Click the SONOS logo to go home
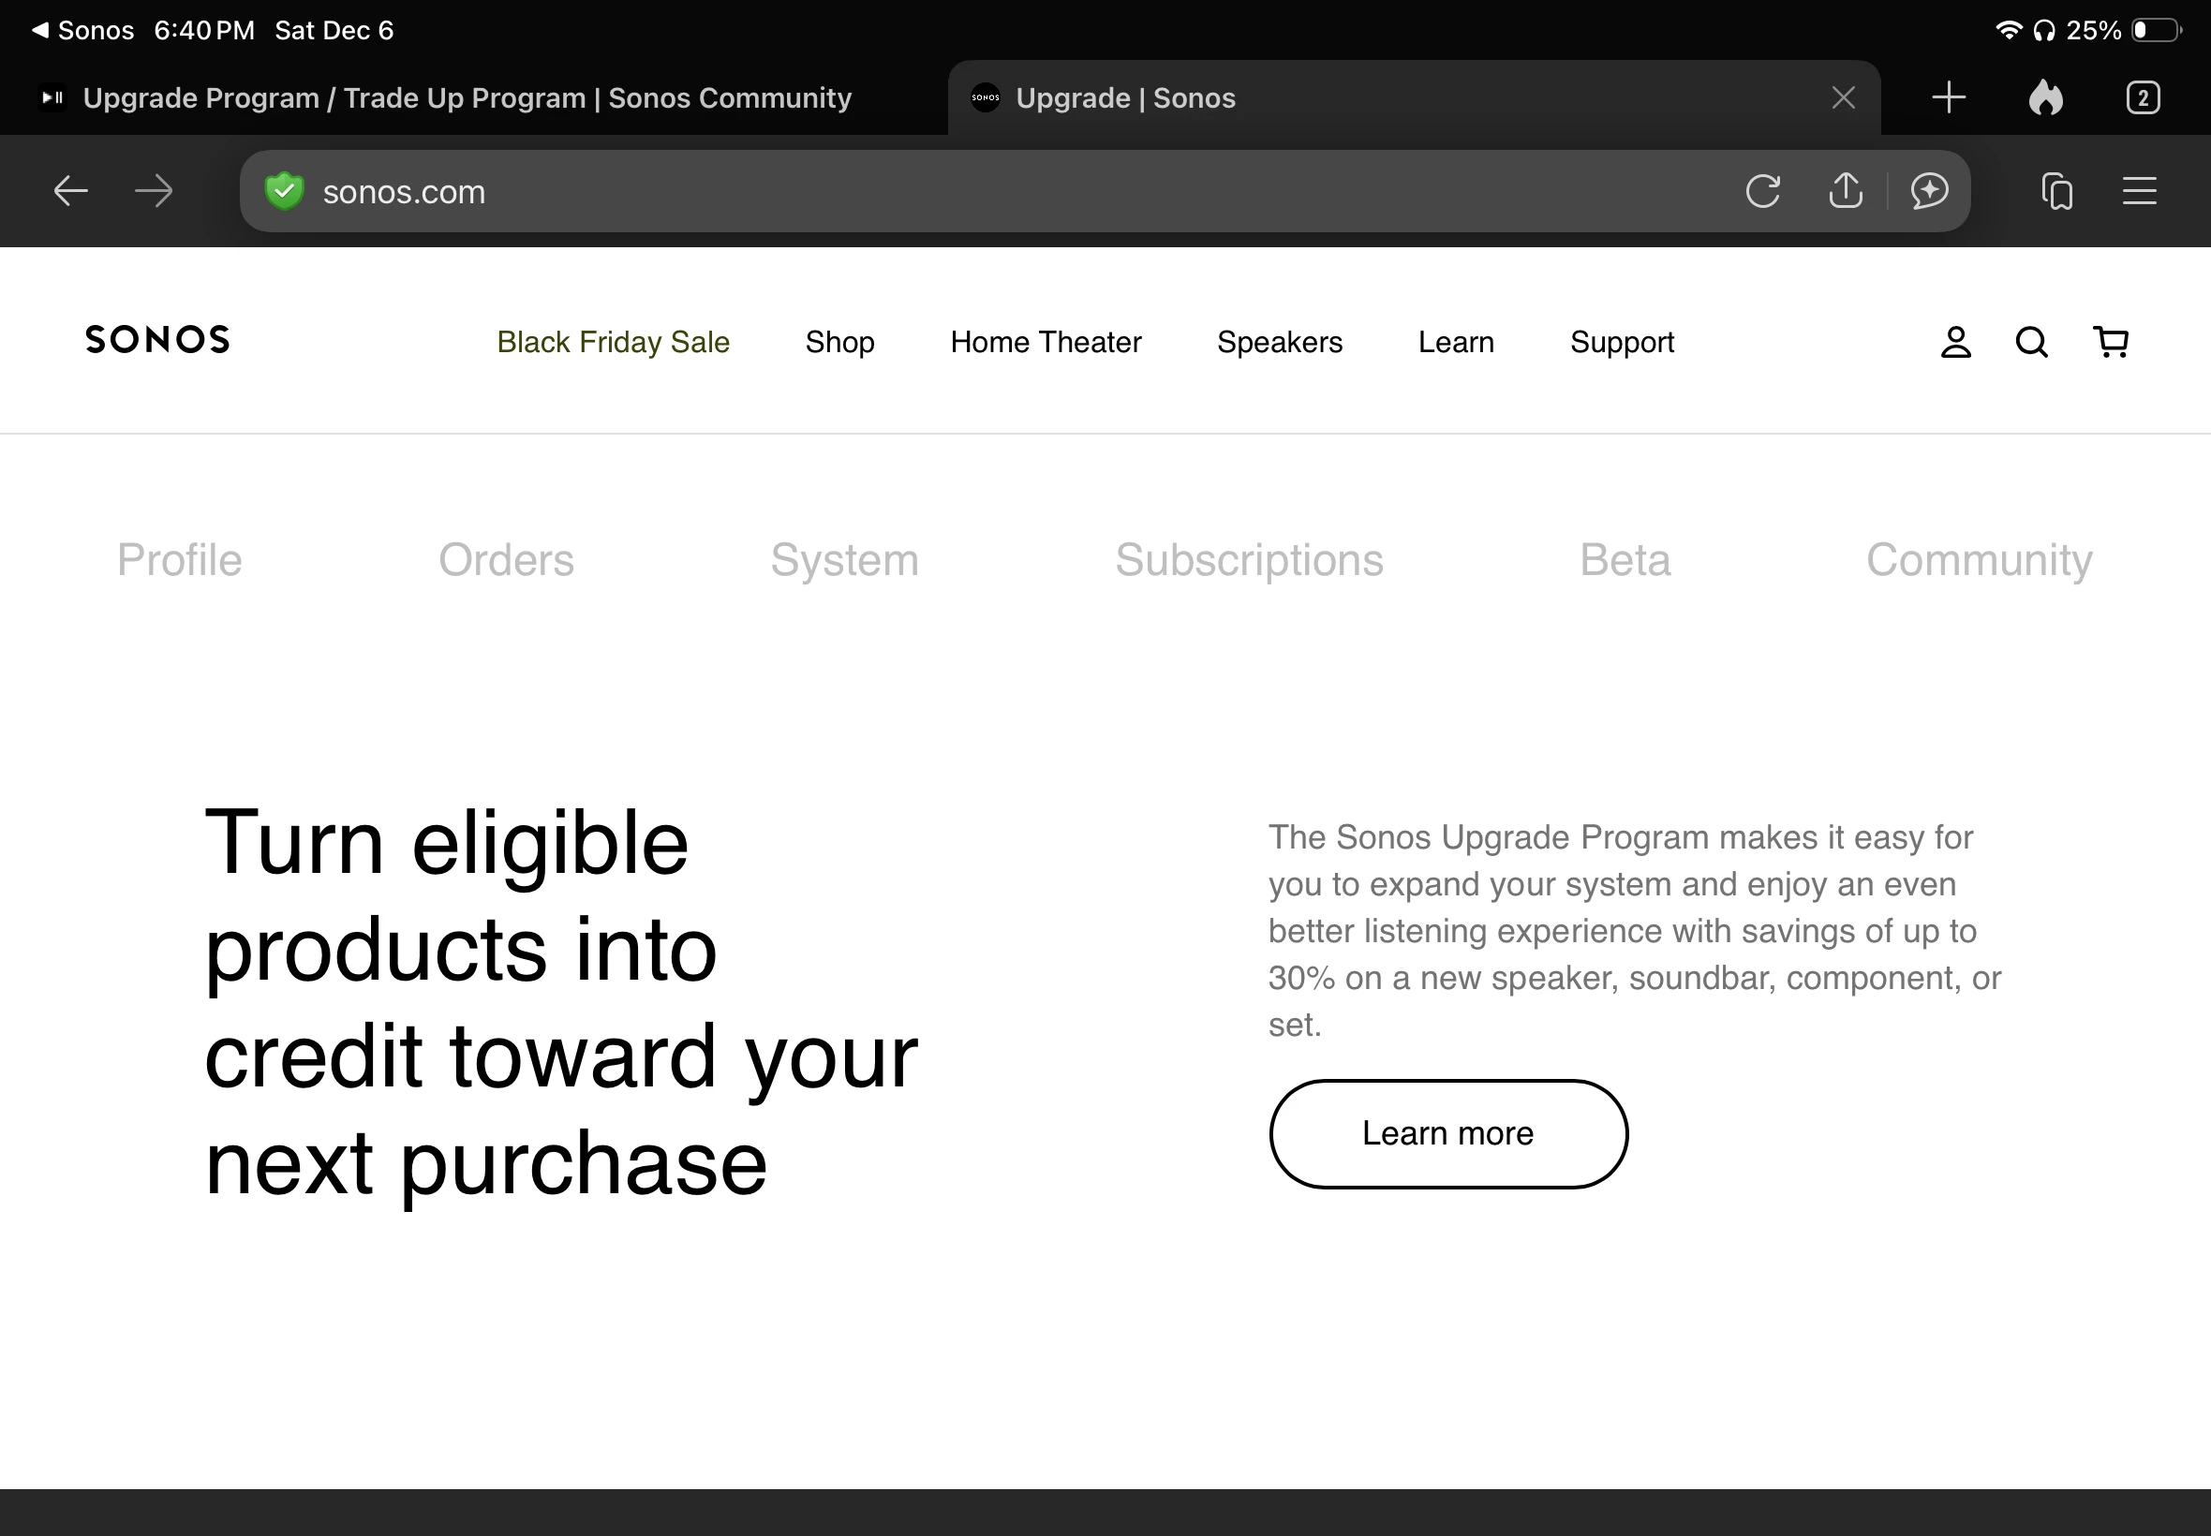Screen dimensions: 2211x1536 (157, 340)
